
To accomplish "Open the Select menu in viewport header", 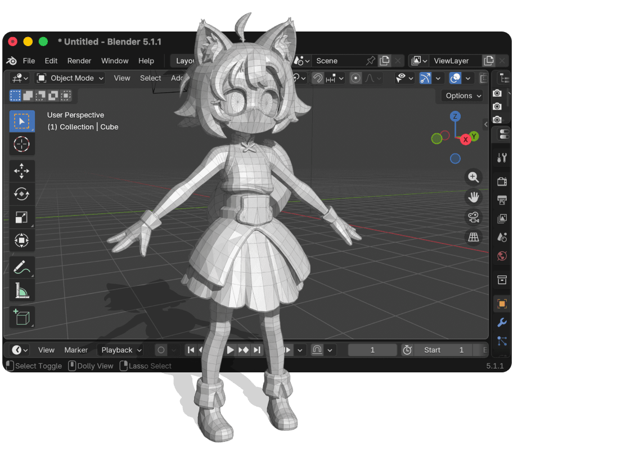I will pos(151,78).
